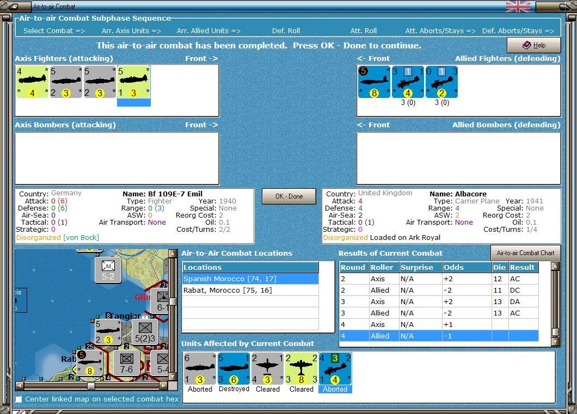The height and width of the screenshot is (414, 577).
Task: Select the first green Axis fighter with attack 4
Action: (x=32, y=82)
